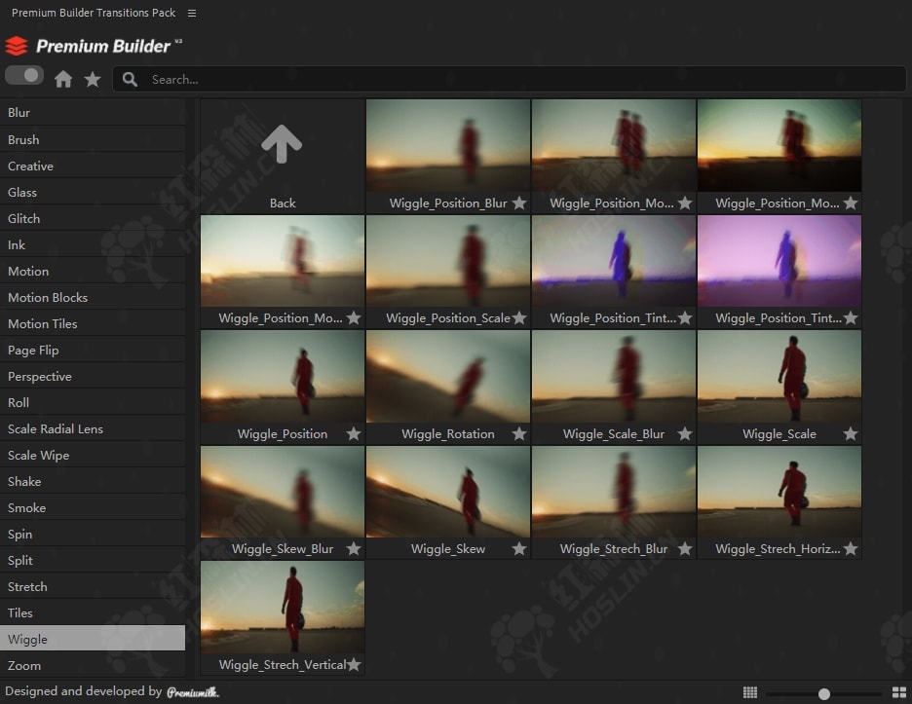This screenshot has width=912, height=704.
Task: Focus the Search input field
Action: pos(510,79)
